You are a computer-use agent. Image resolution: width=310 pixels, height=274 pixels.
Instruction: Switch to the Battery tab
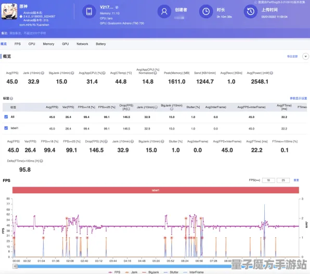pyautogui.click(x=101, y=44)
